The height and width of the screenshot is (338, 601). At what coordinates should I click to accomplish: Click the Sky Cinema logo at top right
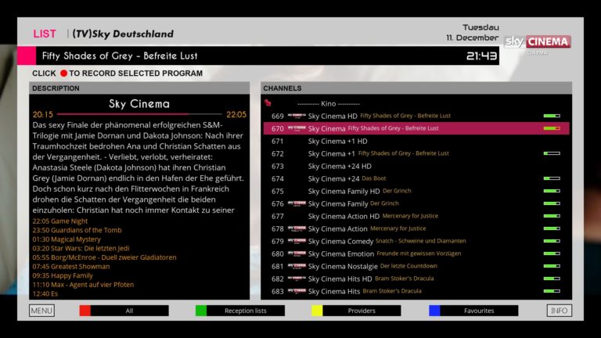click(x=538, y=42)
